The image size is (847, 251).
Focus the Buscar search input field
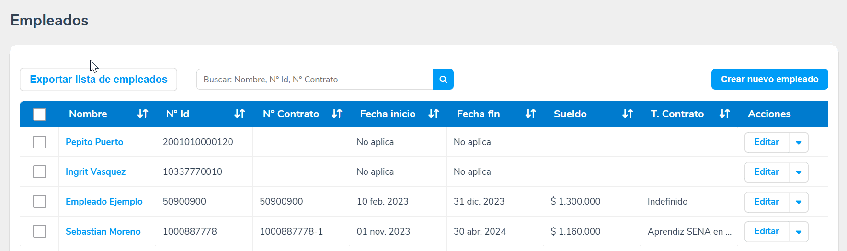pyautogui.click(x=315, y=80)
